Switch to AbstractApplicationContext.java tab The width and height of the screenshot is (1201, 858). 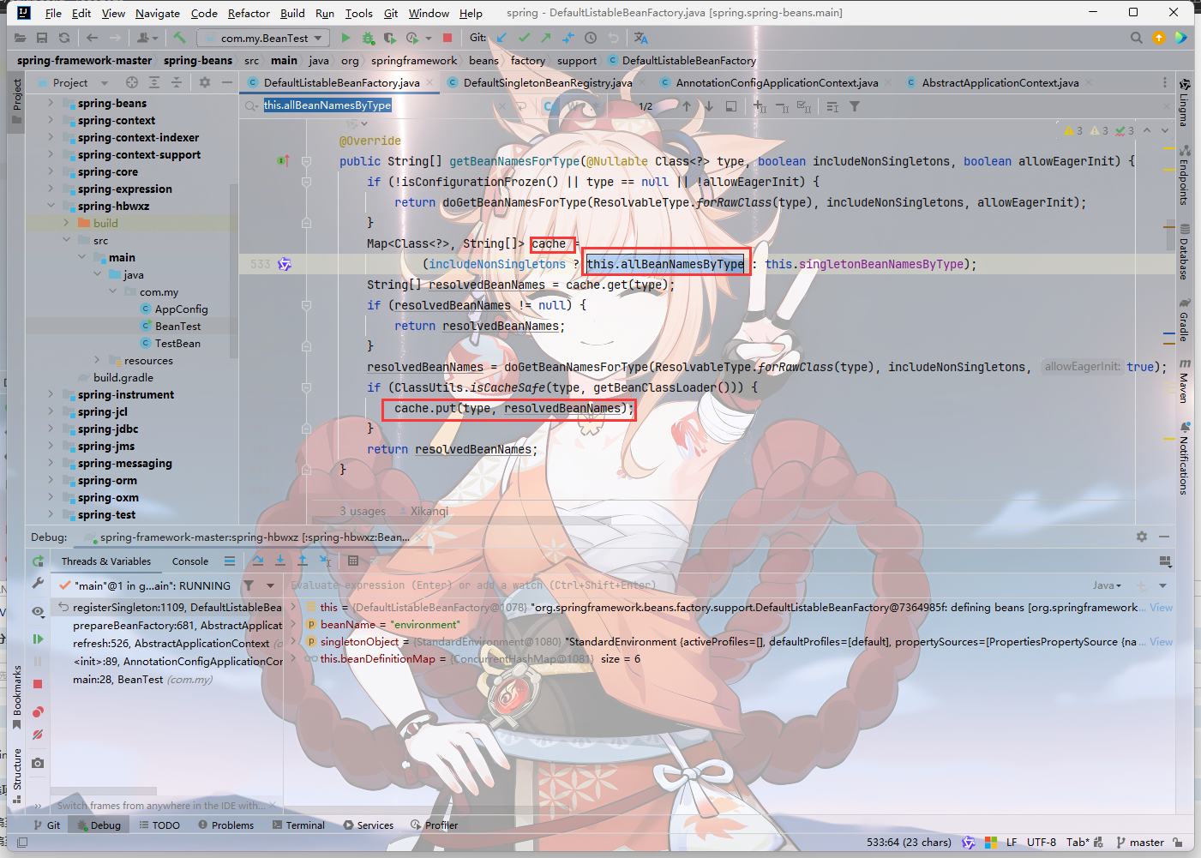pos(1000,83)
